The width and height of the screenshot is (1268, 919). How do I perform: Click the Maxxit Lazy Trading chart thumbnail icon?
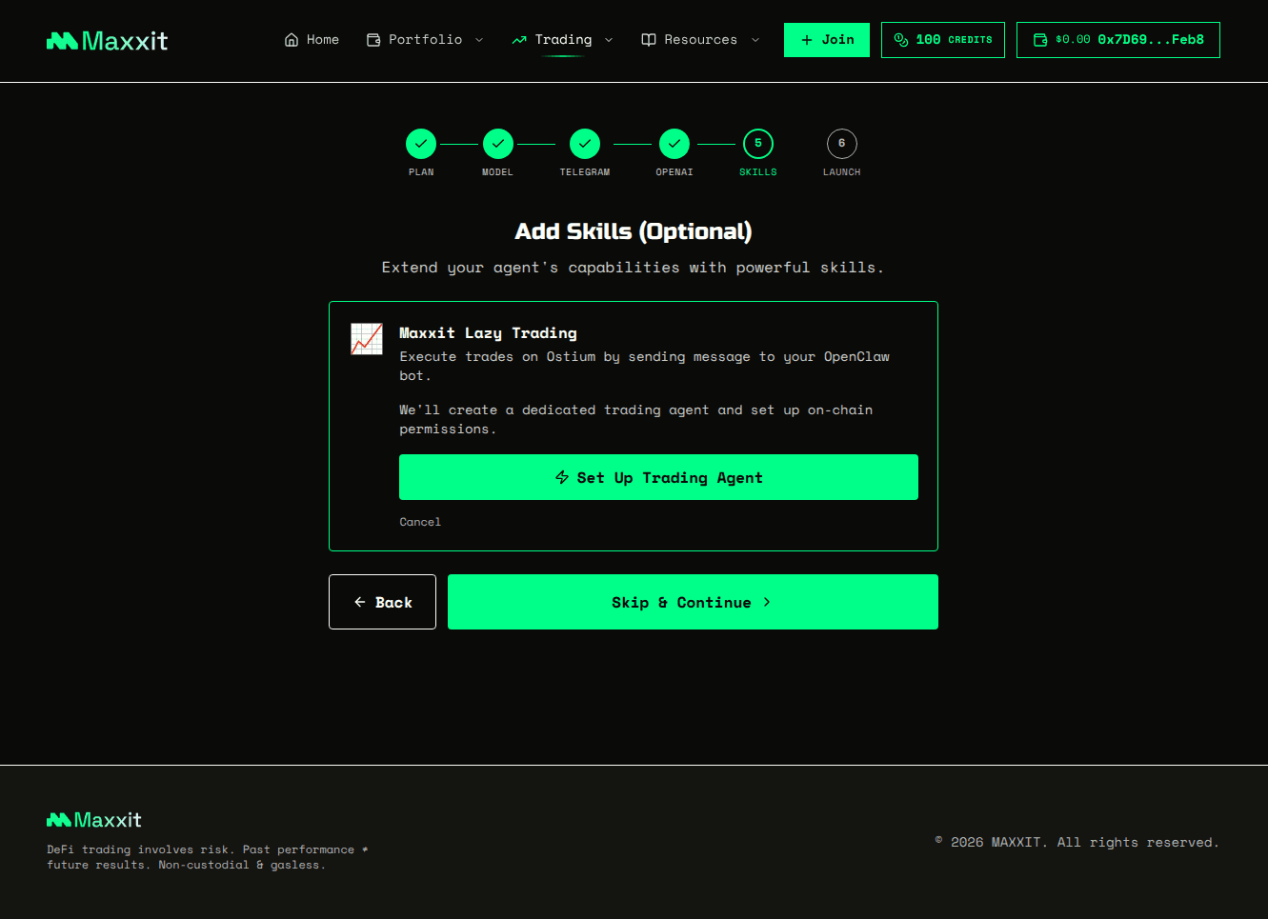pyautogui.click(x=367, y=339)
